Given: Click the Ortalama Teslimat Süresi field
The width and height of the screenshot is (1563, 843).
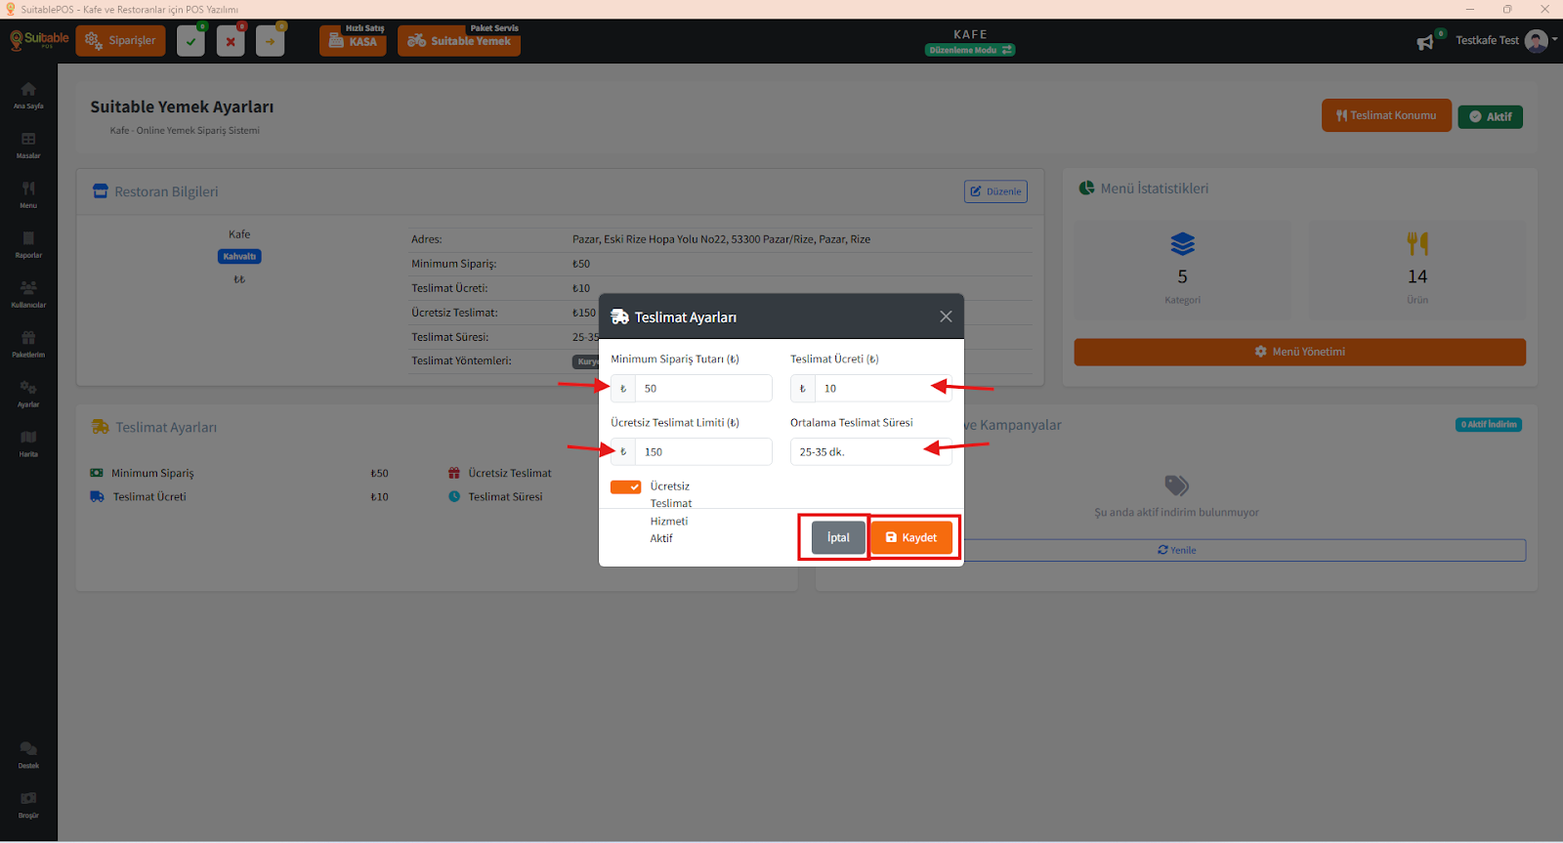Looking at the screenshot, I should [x=871, y=452].
